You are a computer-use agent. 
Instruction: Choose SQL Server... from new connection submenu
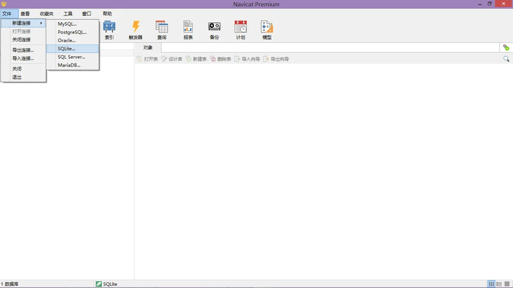click(x=72, y=57)
